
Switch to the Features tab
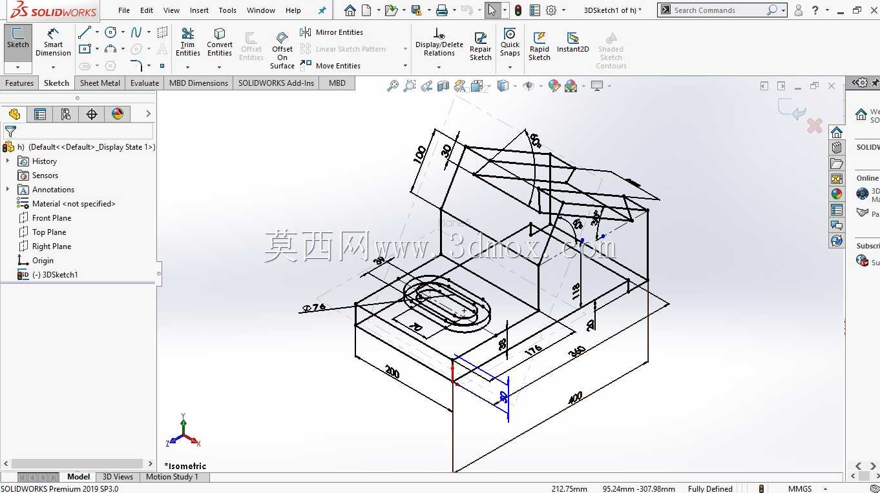19,83
